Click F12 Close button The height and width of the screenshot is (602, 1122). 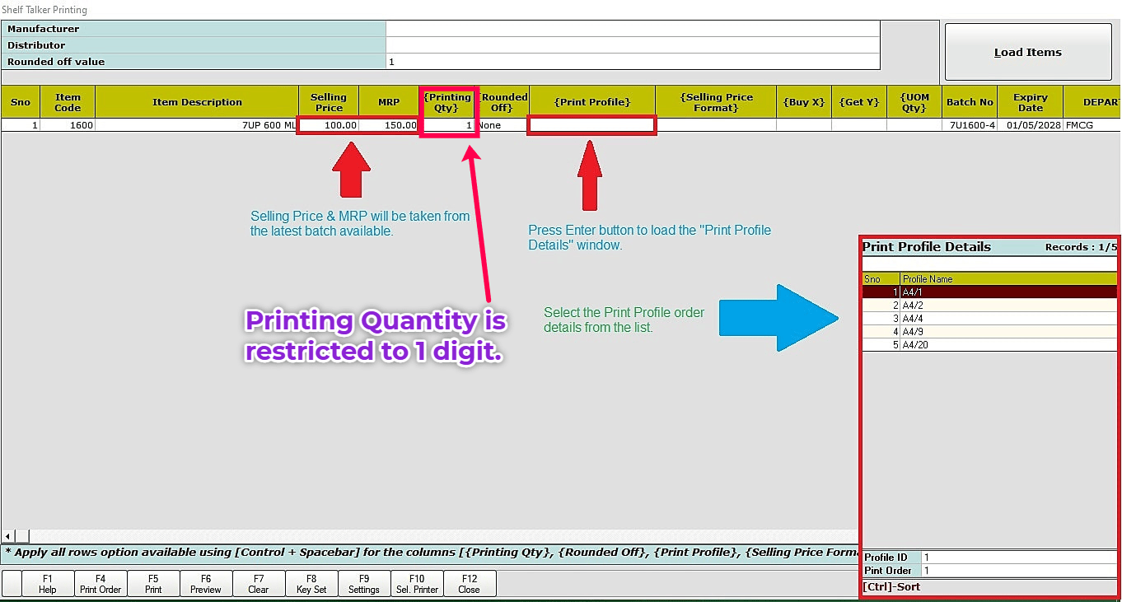[470, 584]
